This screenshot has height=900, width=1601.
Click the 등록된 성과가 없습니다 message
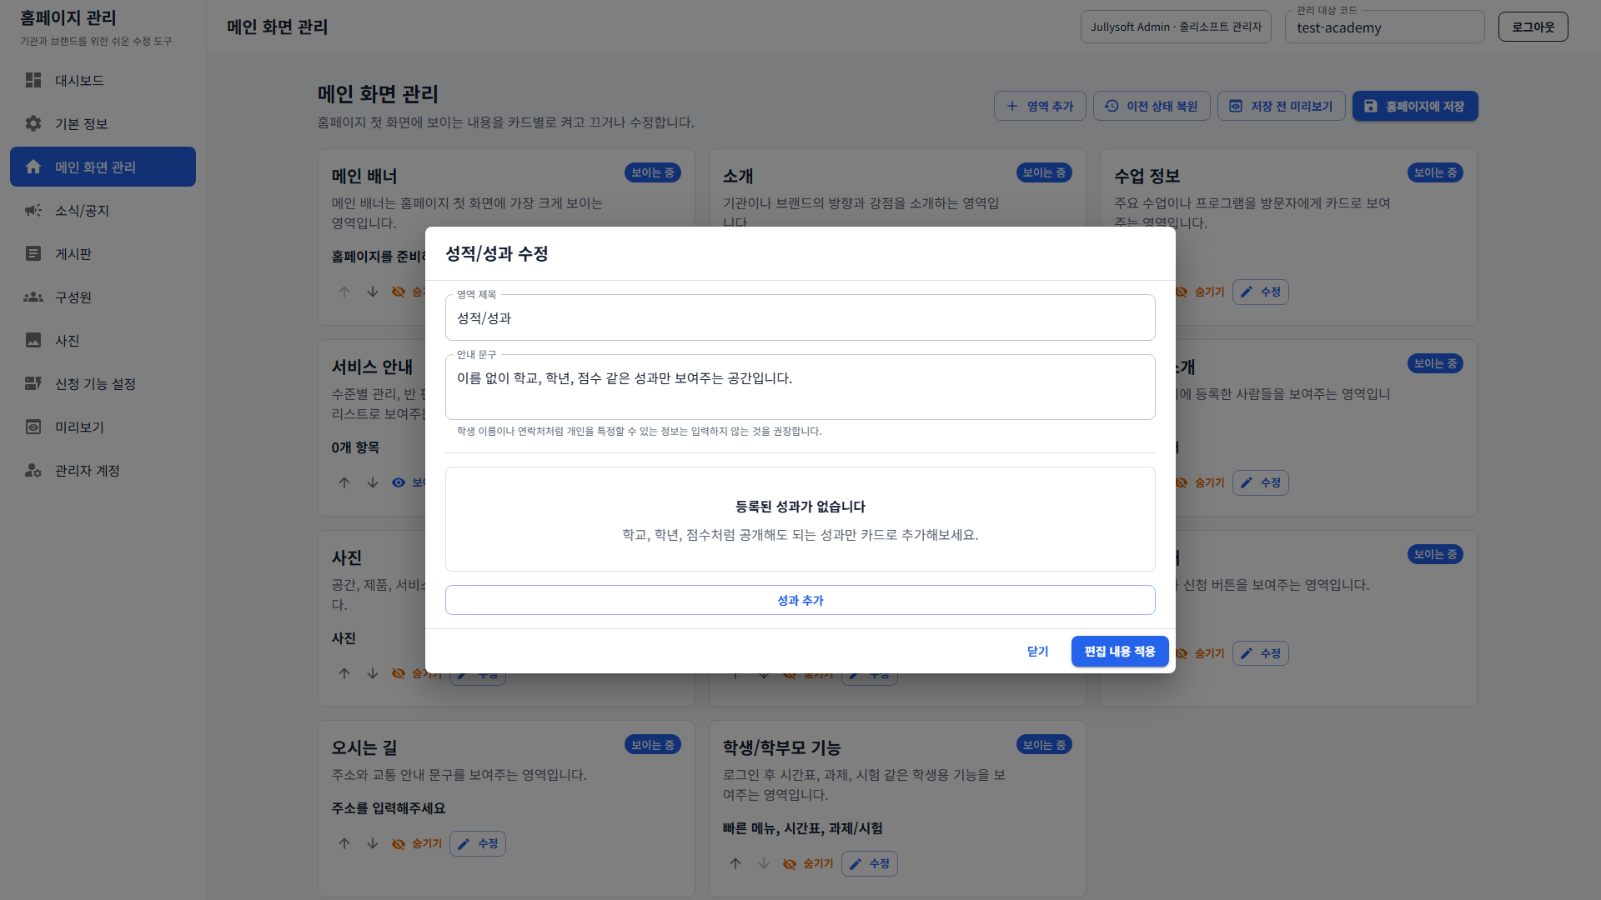tap(800, 506)
